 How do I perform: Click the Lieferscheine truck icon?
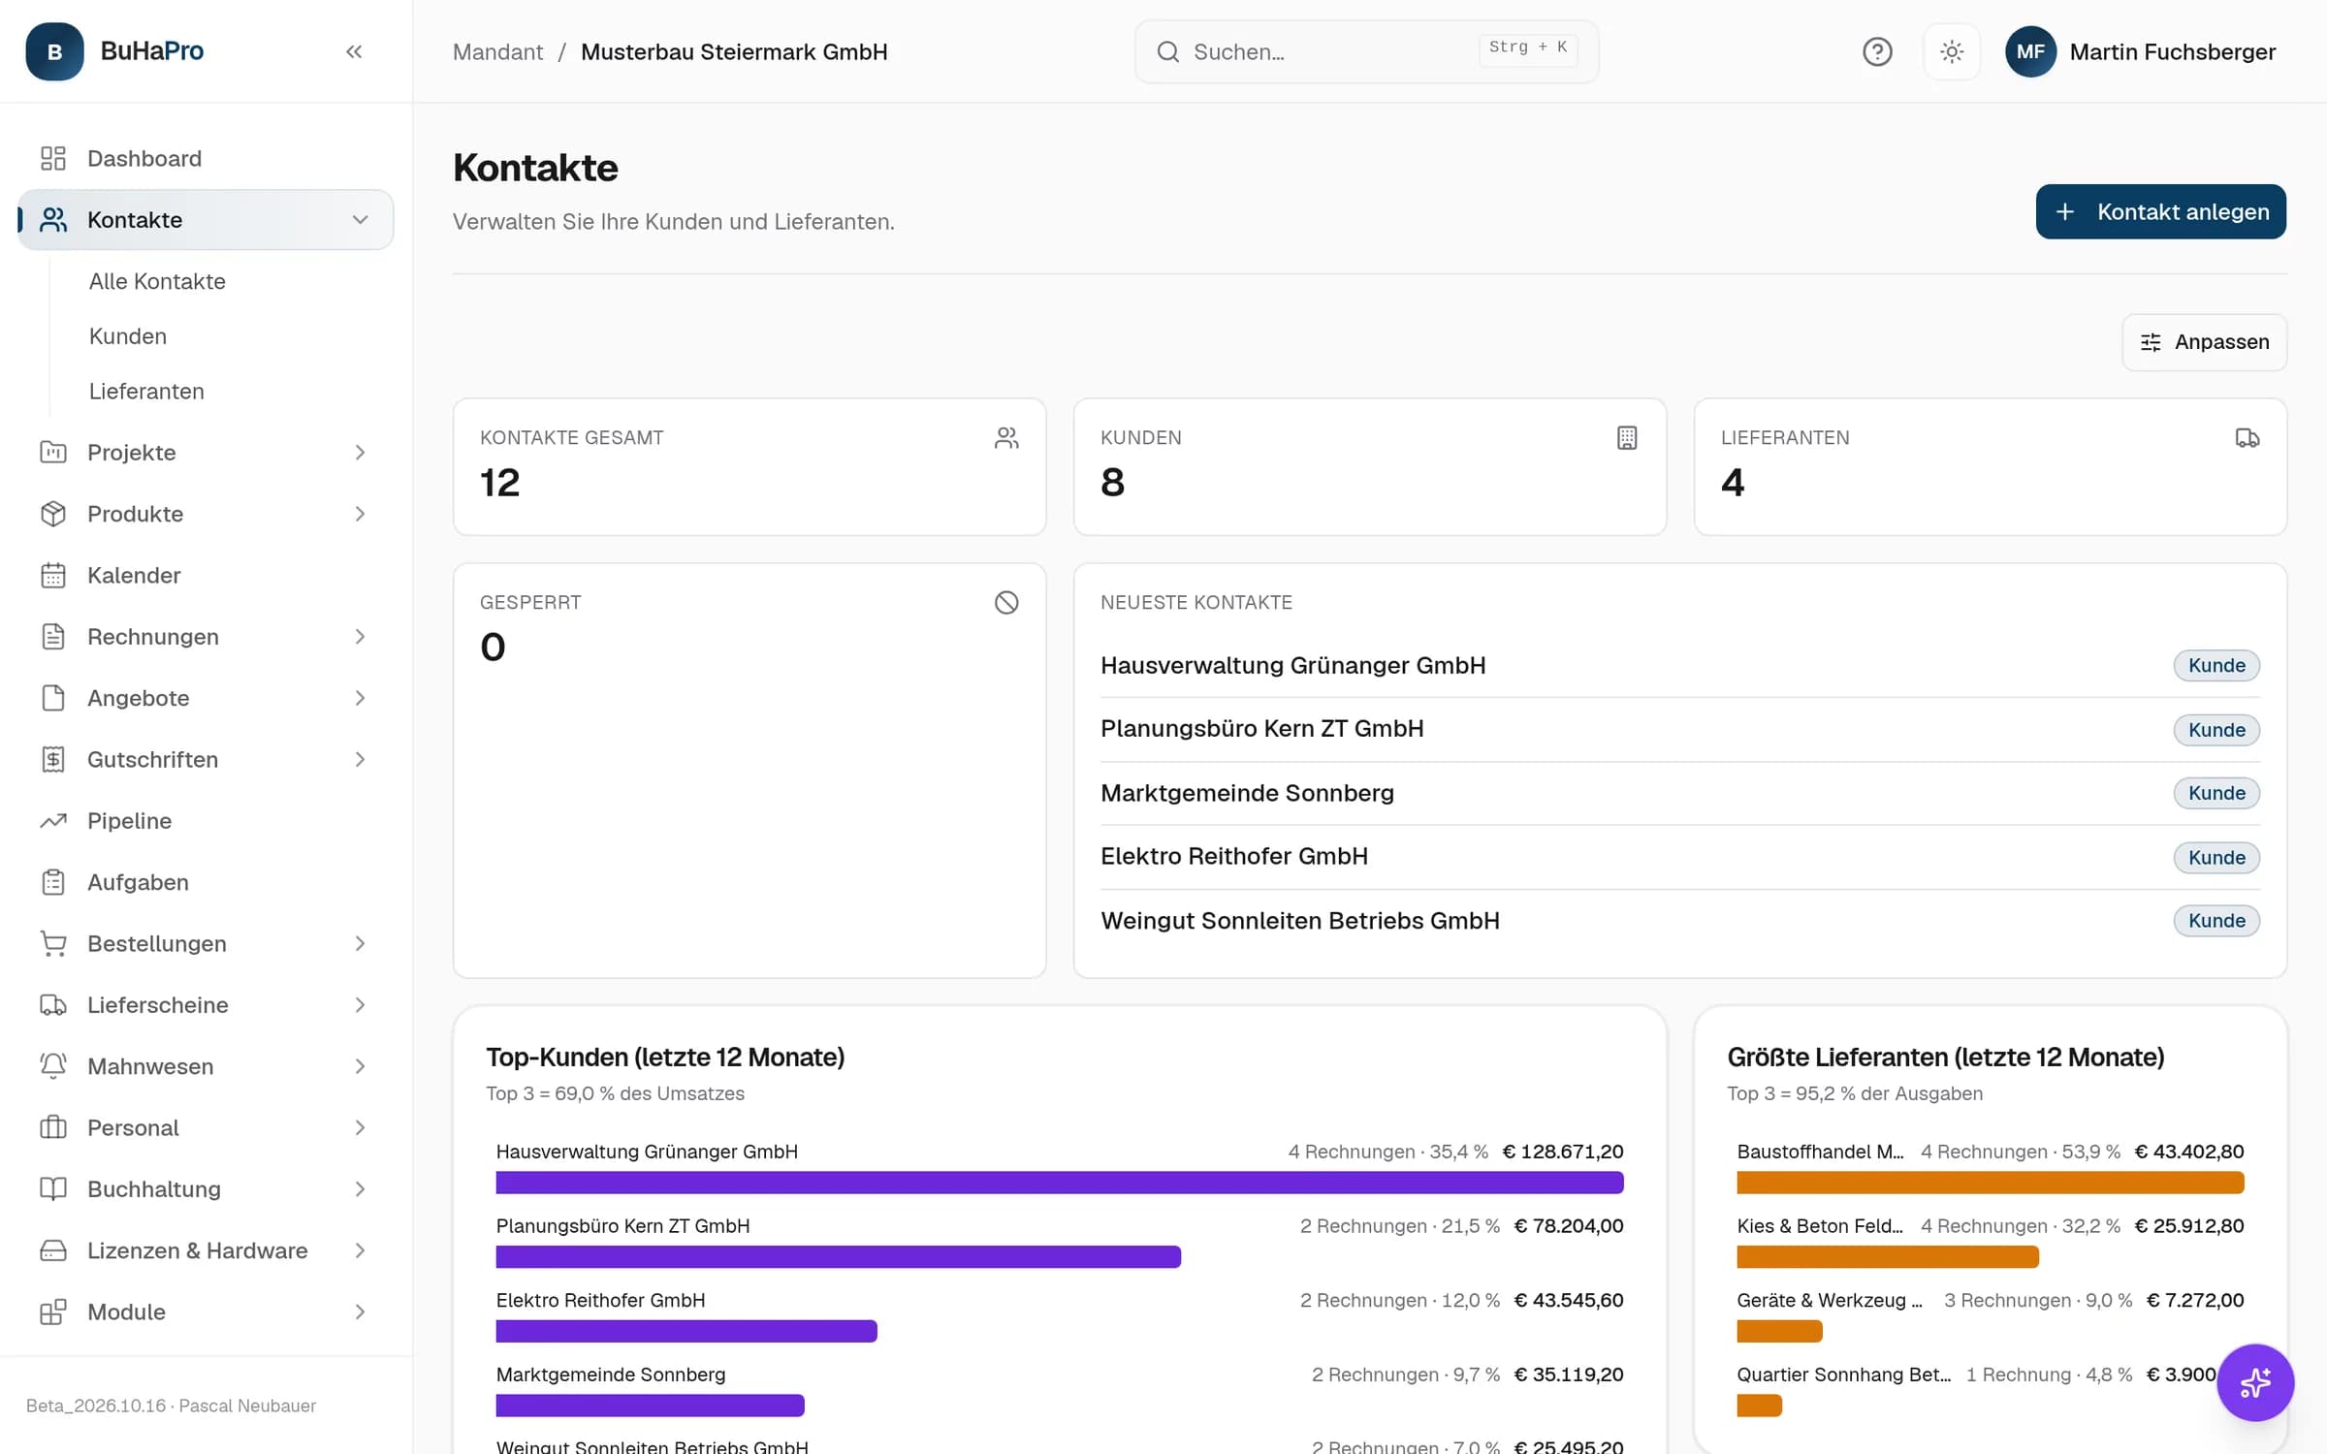pyautogui.click(x=53, y=1005)
